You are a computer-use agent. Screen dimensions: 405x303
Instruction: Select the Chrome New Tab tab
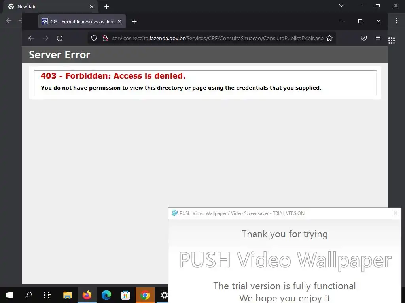point(50,7)
